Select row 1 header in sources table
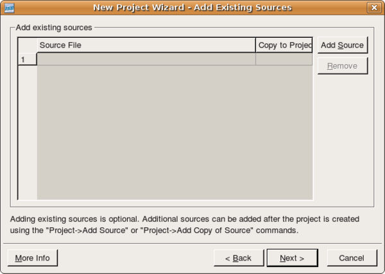This screenshot has width=385, height=274. coord(28,60)
